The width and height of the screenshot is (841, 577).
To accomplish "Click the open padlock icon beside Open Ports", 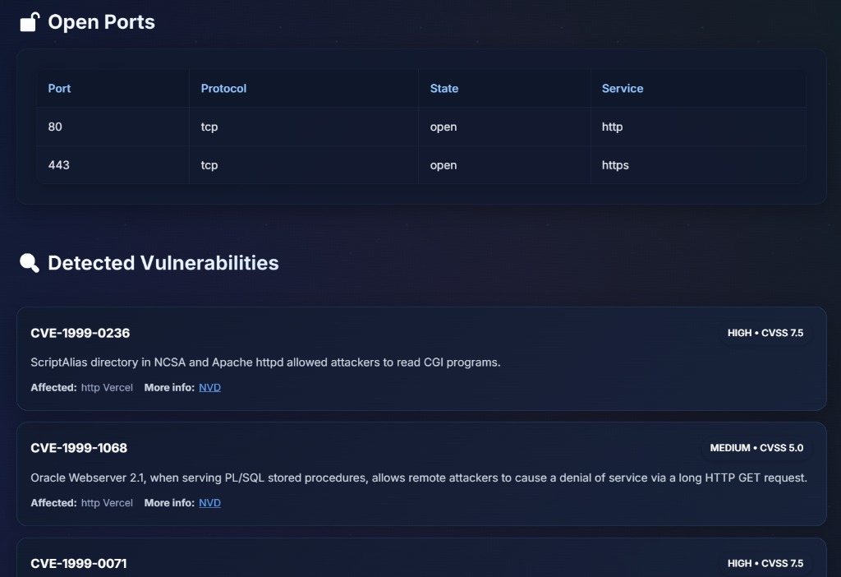I will coord(30,22).
